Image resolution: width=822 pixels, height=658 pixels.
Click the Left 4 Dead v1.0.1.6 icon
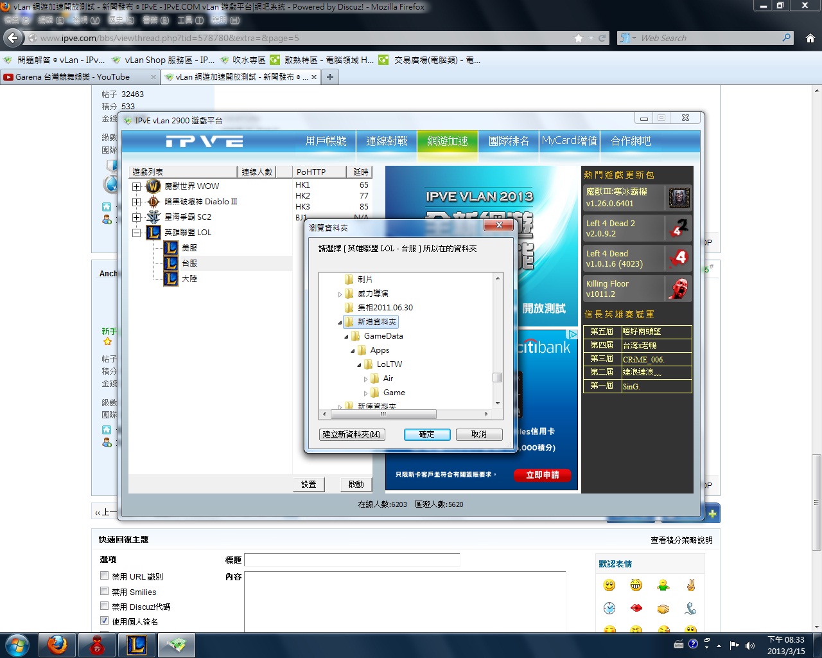pos(679,258)
